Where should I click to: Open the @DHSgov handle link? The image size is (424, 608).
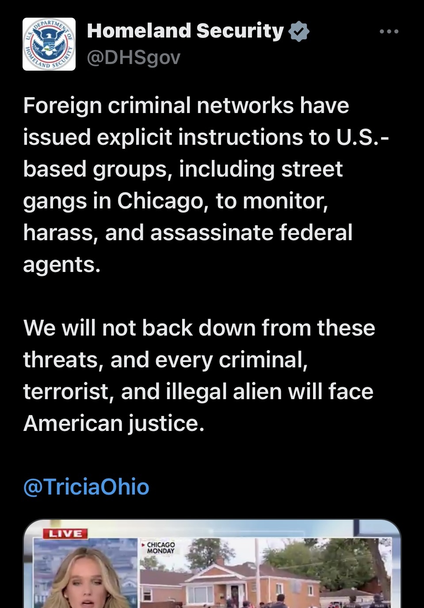click(x=134, y=57)
